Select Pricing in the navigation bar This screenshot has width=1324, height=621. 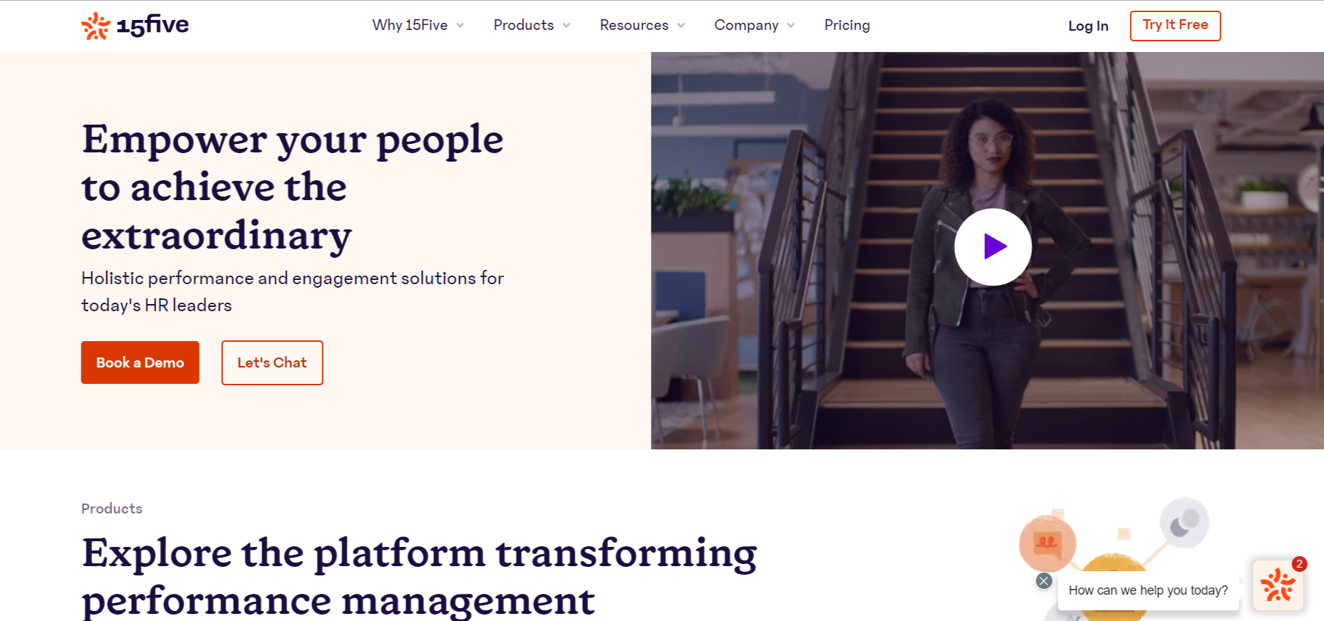[x=847, y=25]
